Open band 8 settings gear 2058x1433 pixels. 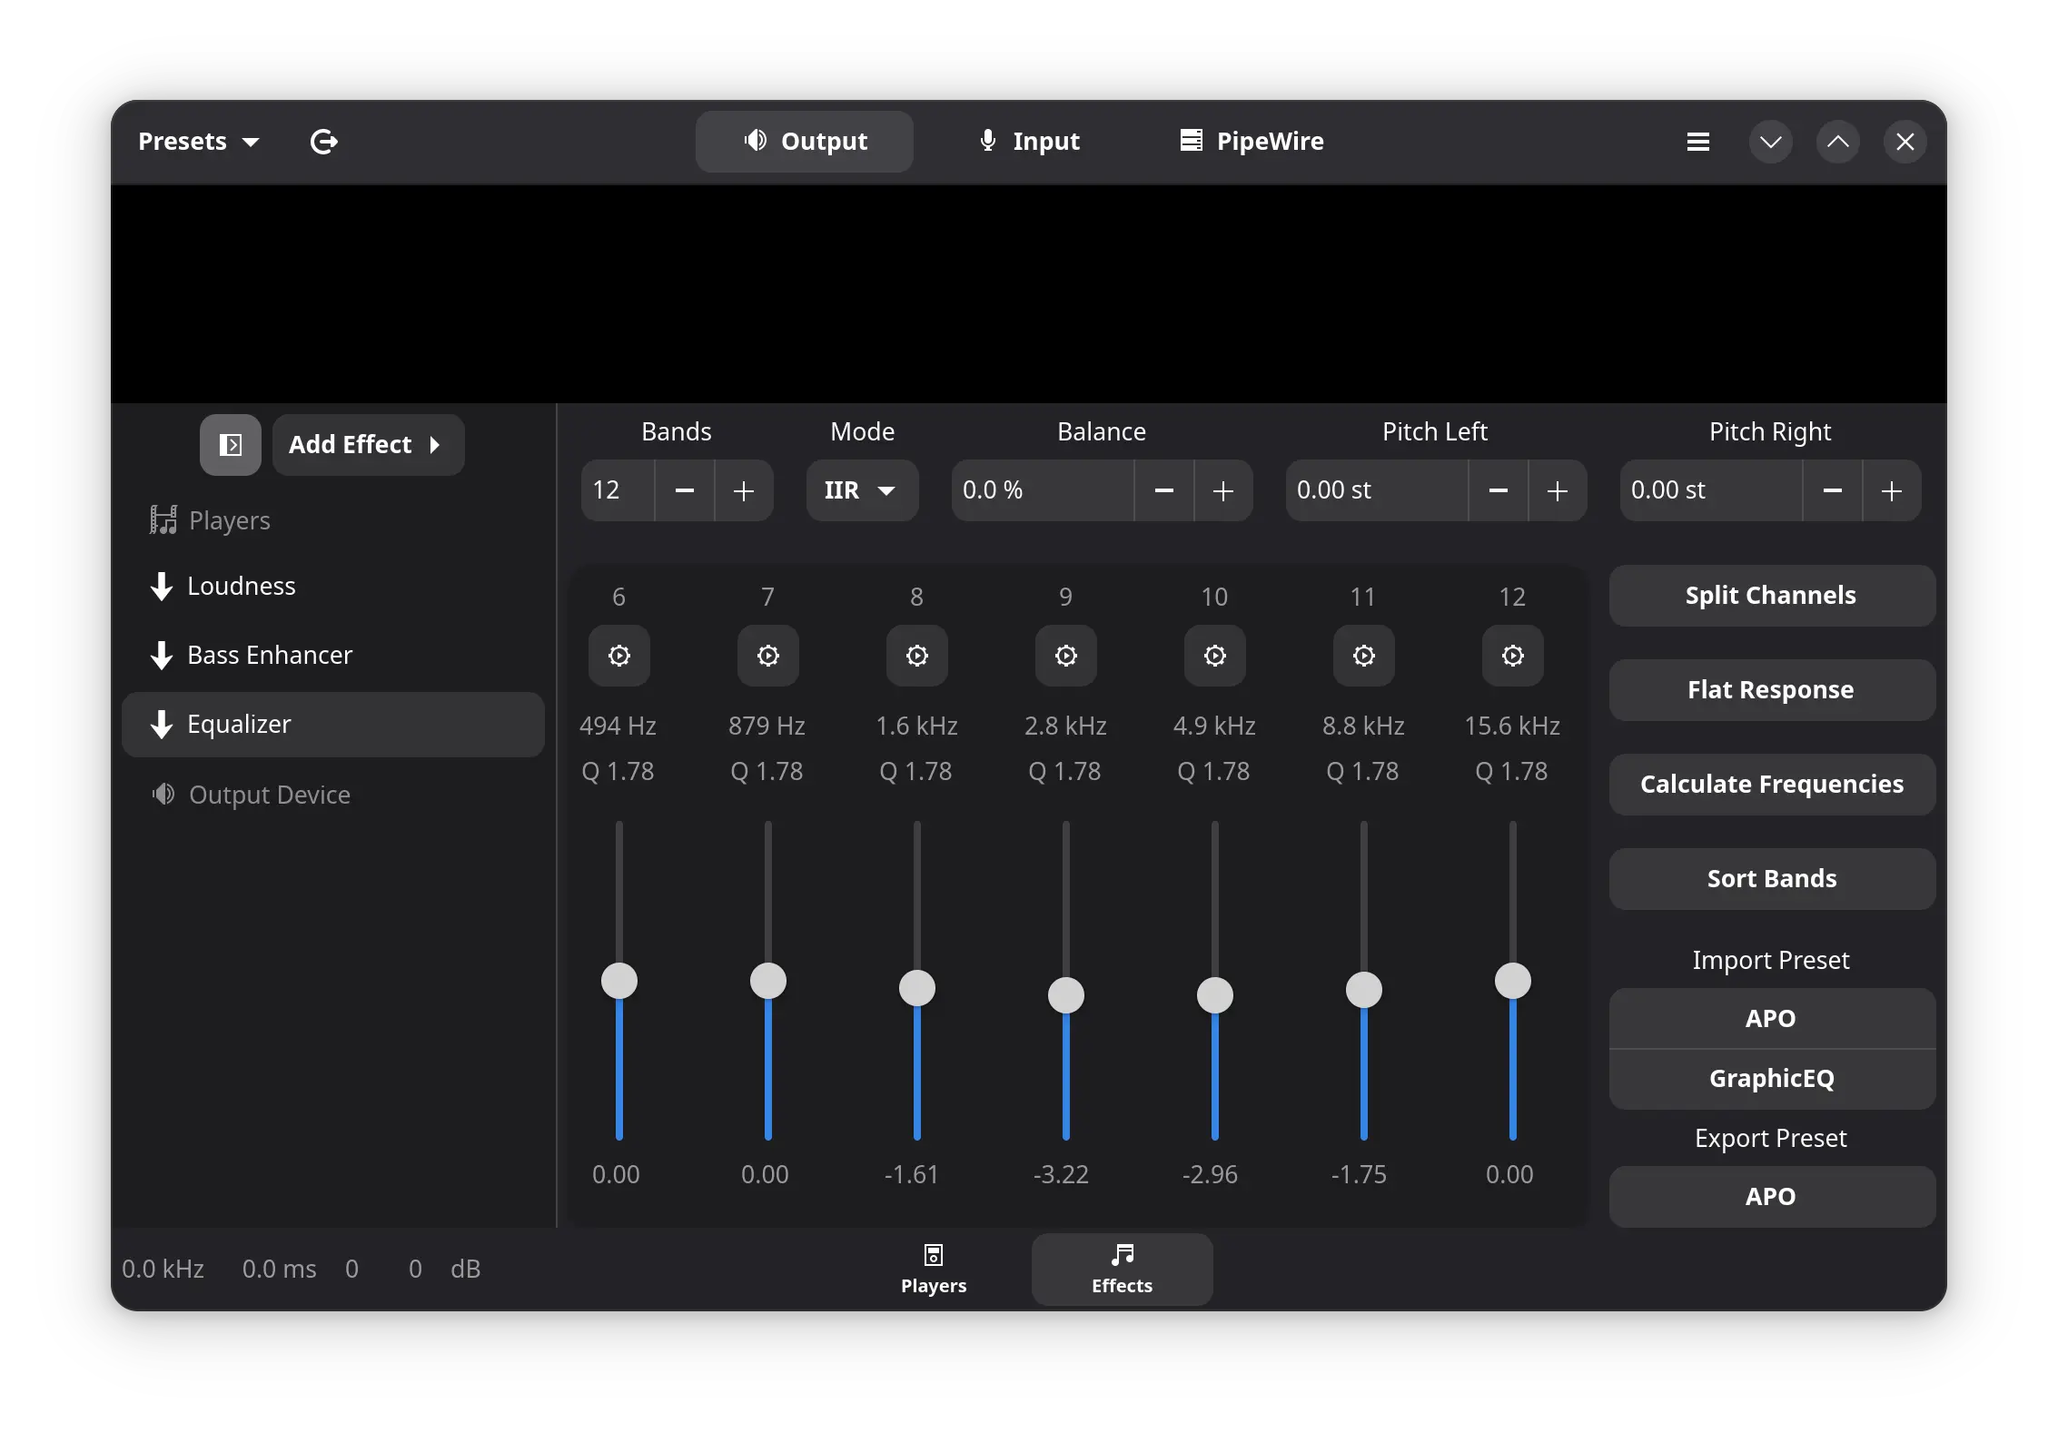pos(916,655)
